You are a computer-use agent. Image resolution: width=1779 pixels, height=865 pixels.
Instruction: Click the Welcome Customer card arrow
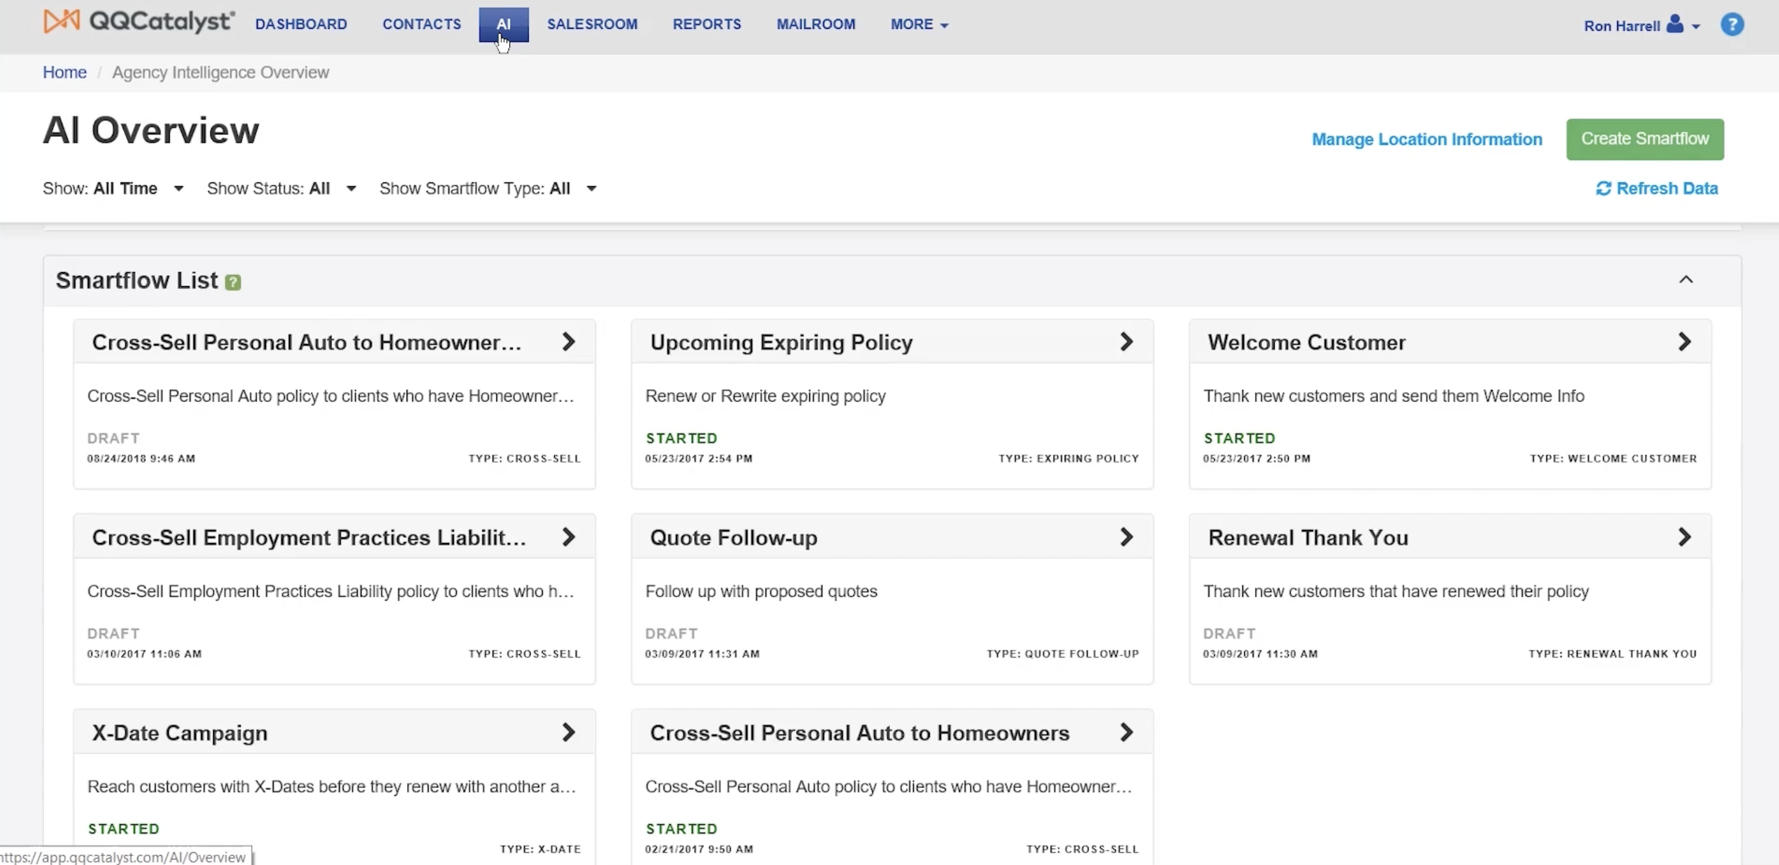pyautogui.click(x=1684, y=342)
